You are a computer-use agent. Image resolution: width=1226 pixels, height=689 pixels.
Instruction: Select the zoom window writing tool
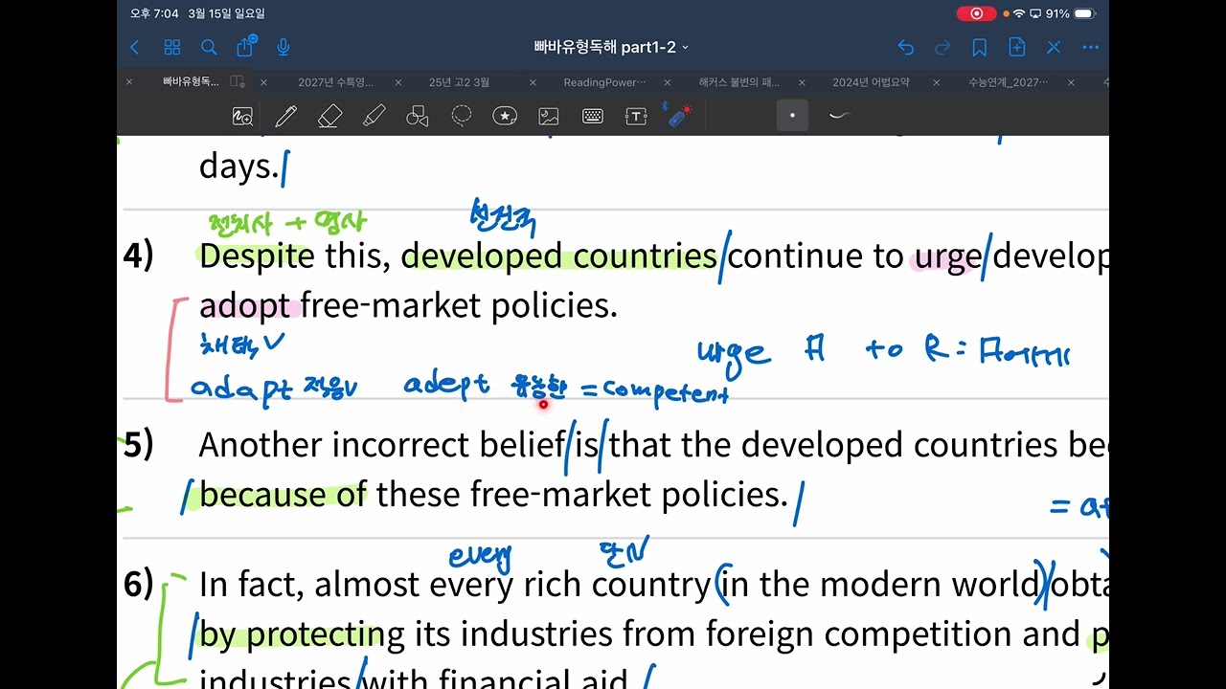coord(243,116)
